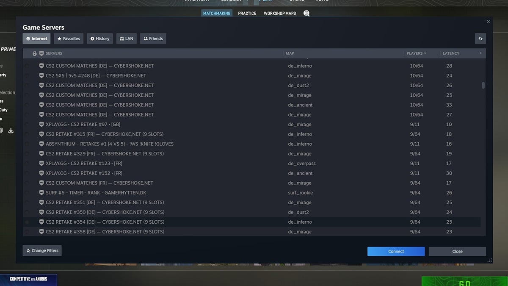Image resolution: width=508 pixels, height=286 pixels.
Task: Open the WORKSHOP MAPS tab
Action: [x=280, y=13]
